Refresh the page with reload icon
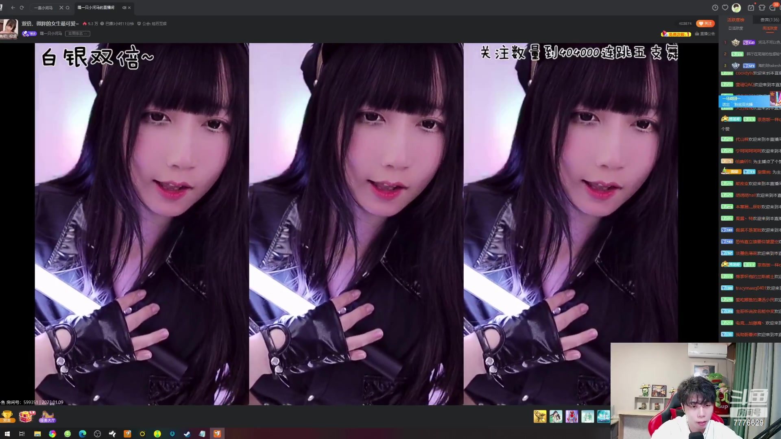 click(x=22, y=8)
